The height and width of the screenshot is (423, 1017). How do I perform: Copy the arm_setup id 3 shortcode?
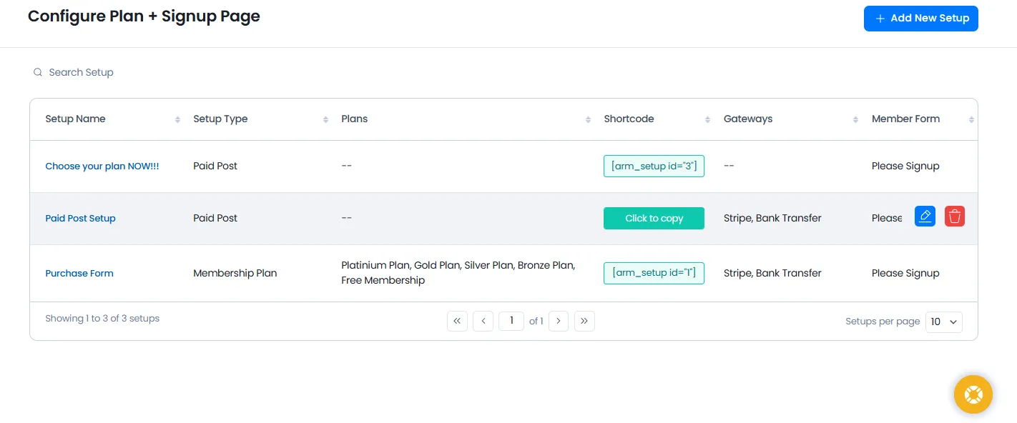[654, 166]
